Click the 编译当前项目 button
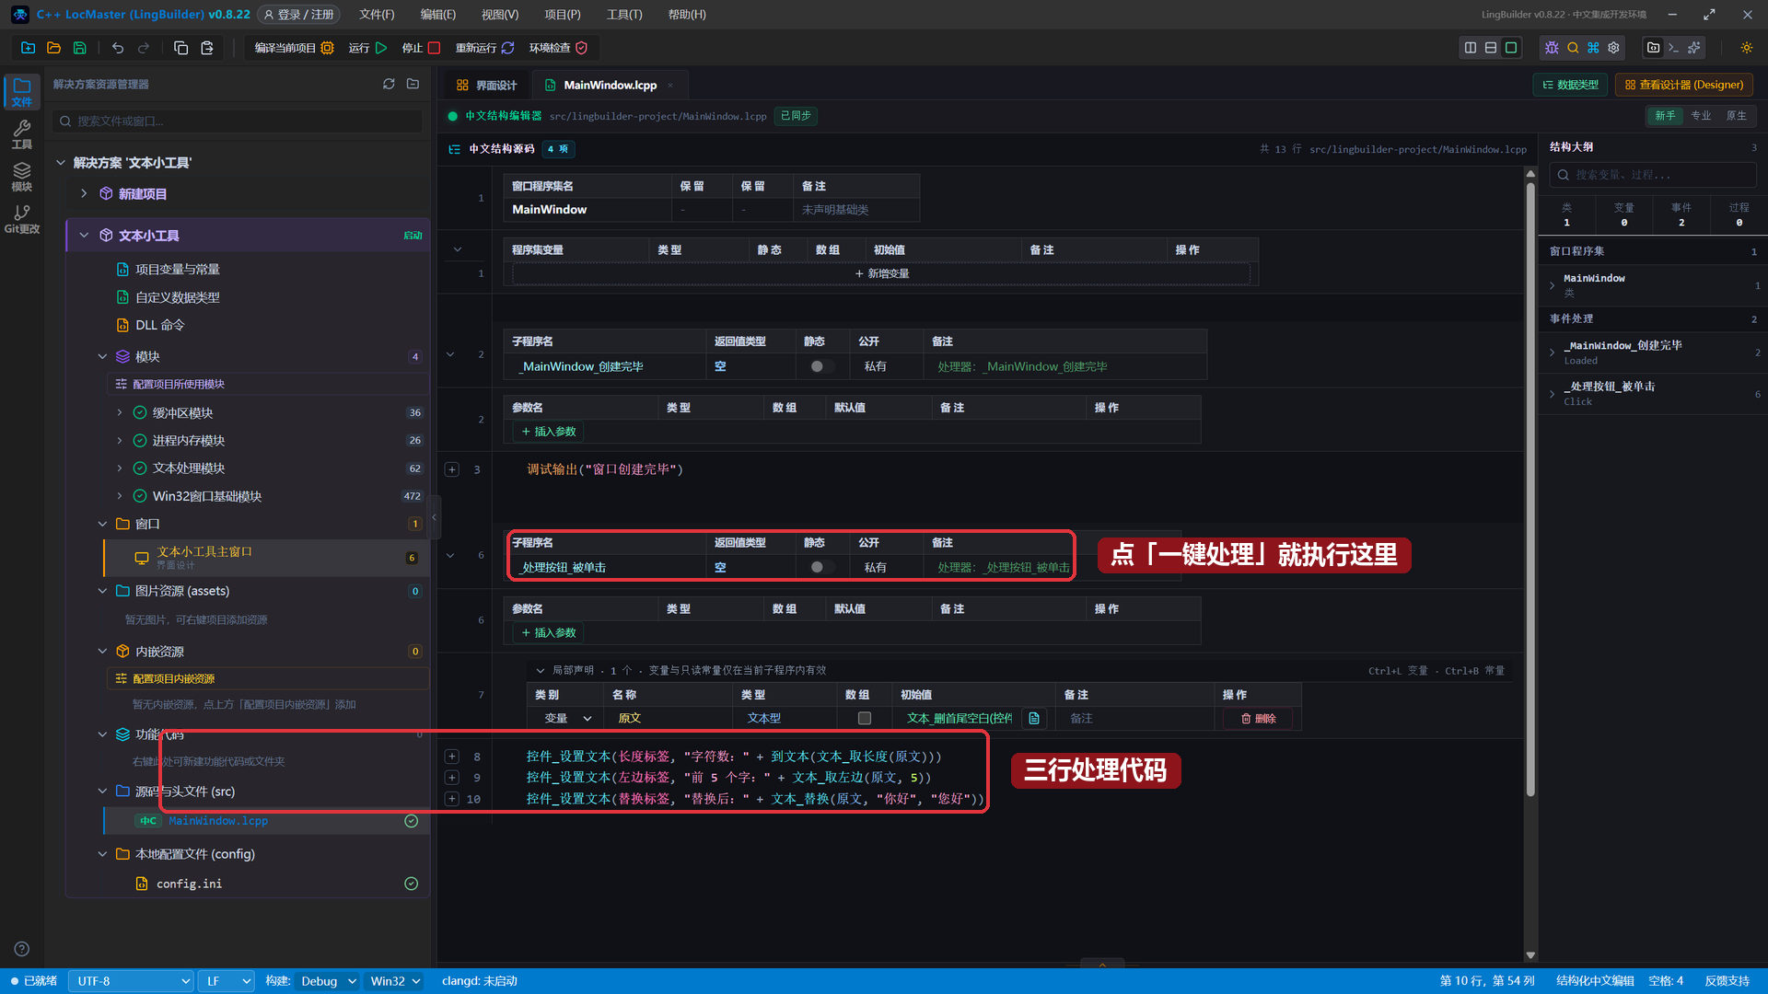 pos(294,48)
